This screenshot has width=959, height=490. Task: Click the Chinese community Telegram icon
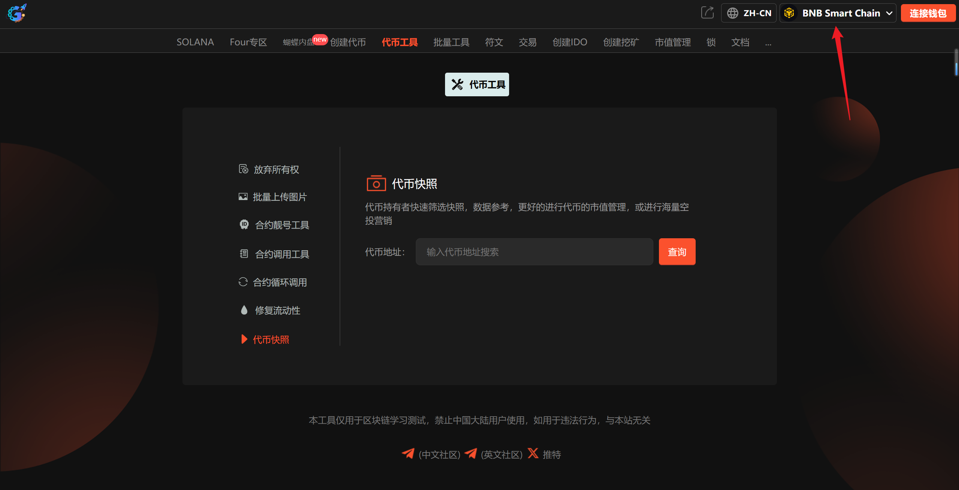click(x=408, y=454)
